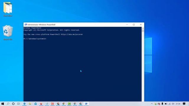This screenshot has width=189, height=106.
Task: Select the New folder desktop icon
Action: point(8,9)
